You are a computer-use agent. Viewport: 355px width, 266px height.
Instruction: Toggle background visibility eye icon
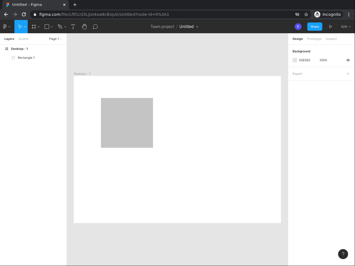coord(348,60)
